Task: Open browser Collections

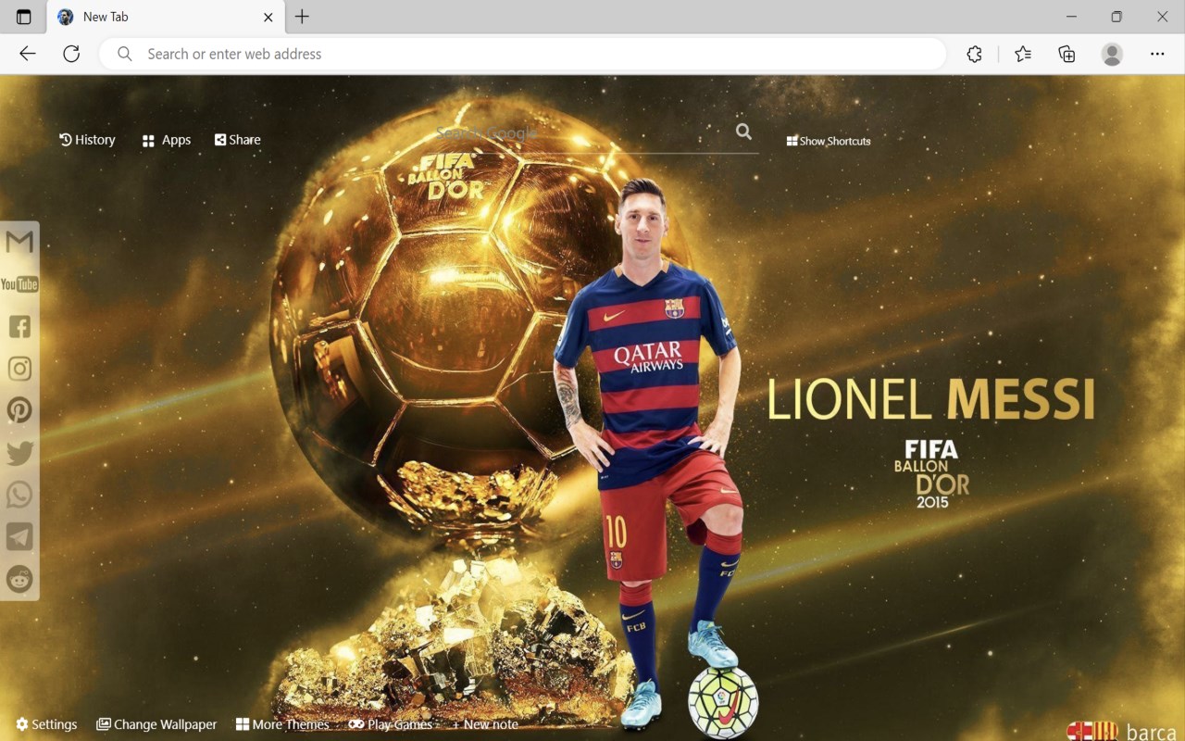Action: point(1066,54)
